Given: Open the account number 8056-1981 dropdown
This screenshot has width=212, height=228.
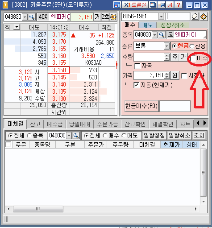Looking at the screenshot, I should 161,17.
